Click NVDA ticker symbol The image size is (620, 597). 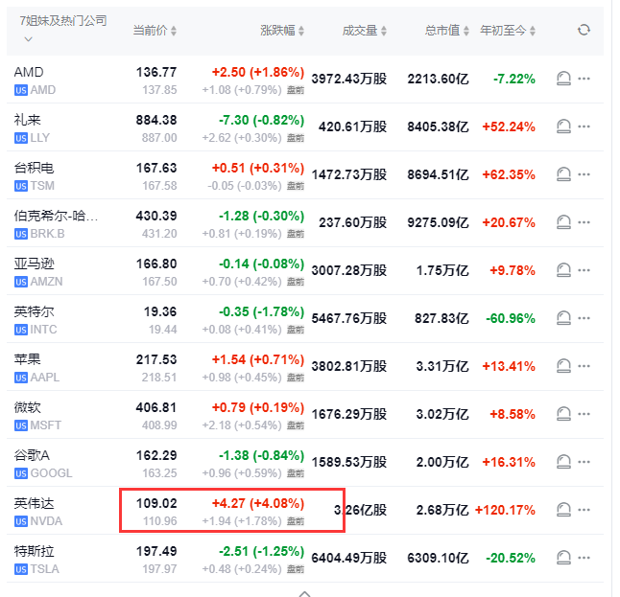[46, 521]
